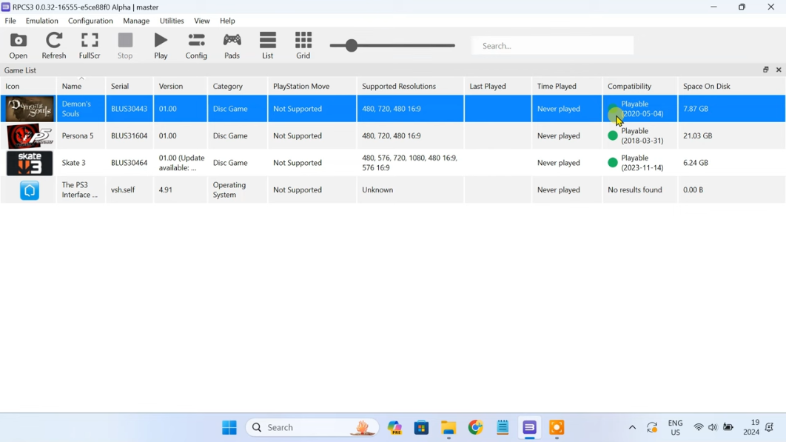The height and width of the screenshot is (442, 786).
Task: Click the taskbar Search box
Action: [312, 427]
